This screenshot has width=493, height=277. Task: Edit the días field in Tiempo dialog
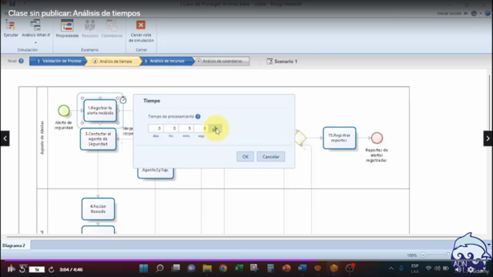[x=156, y=128]
